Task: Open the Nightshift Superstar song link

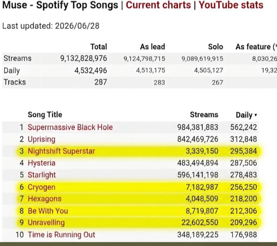Action: pos(61,151)
